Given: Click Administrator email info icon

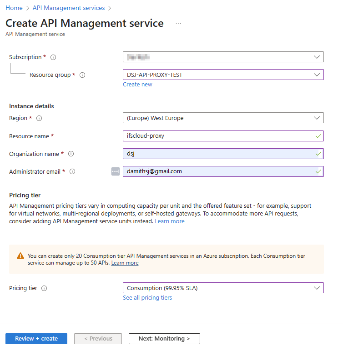Looking at the screenshot, I should [x=72, y=172].
